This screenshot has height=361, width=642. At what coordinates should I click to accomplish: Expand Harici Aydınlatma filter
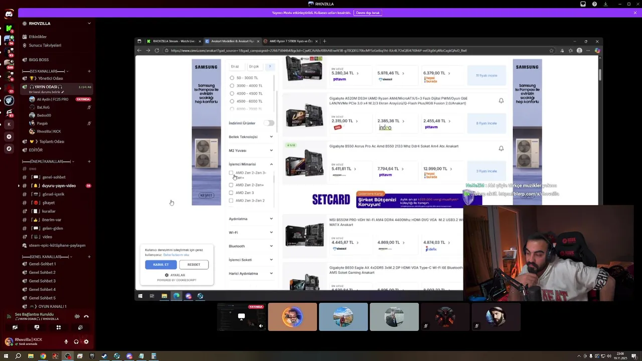[x=251, y=273]
